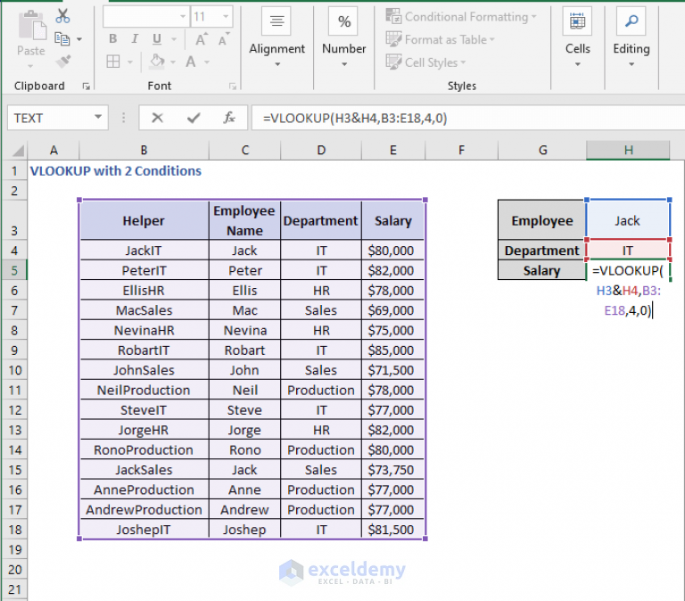The width and height of the screenshot is (685, 601).
Task: Click the Paste button
Action: [30, 36]
